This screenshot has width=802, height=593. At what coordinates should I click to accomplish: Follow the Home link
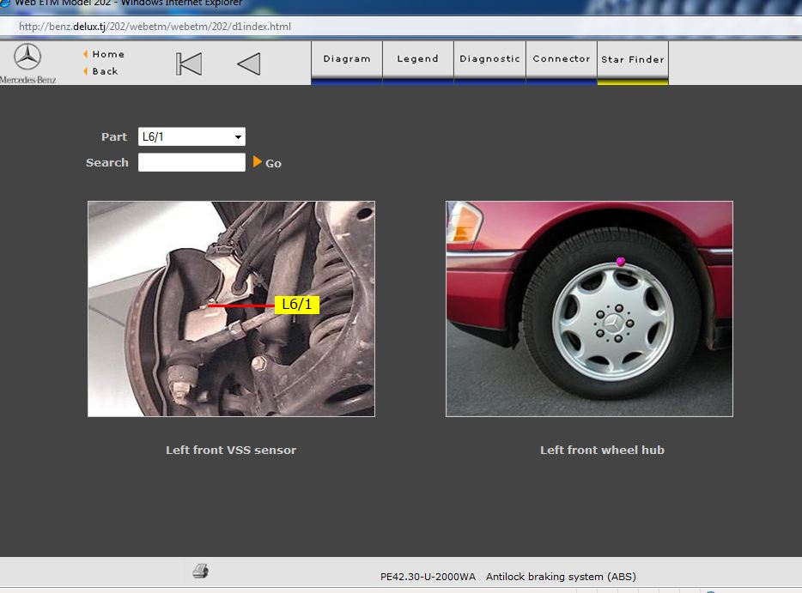coord(108,54)
